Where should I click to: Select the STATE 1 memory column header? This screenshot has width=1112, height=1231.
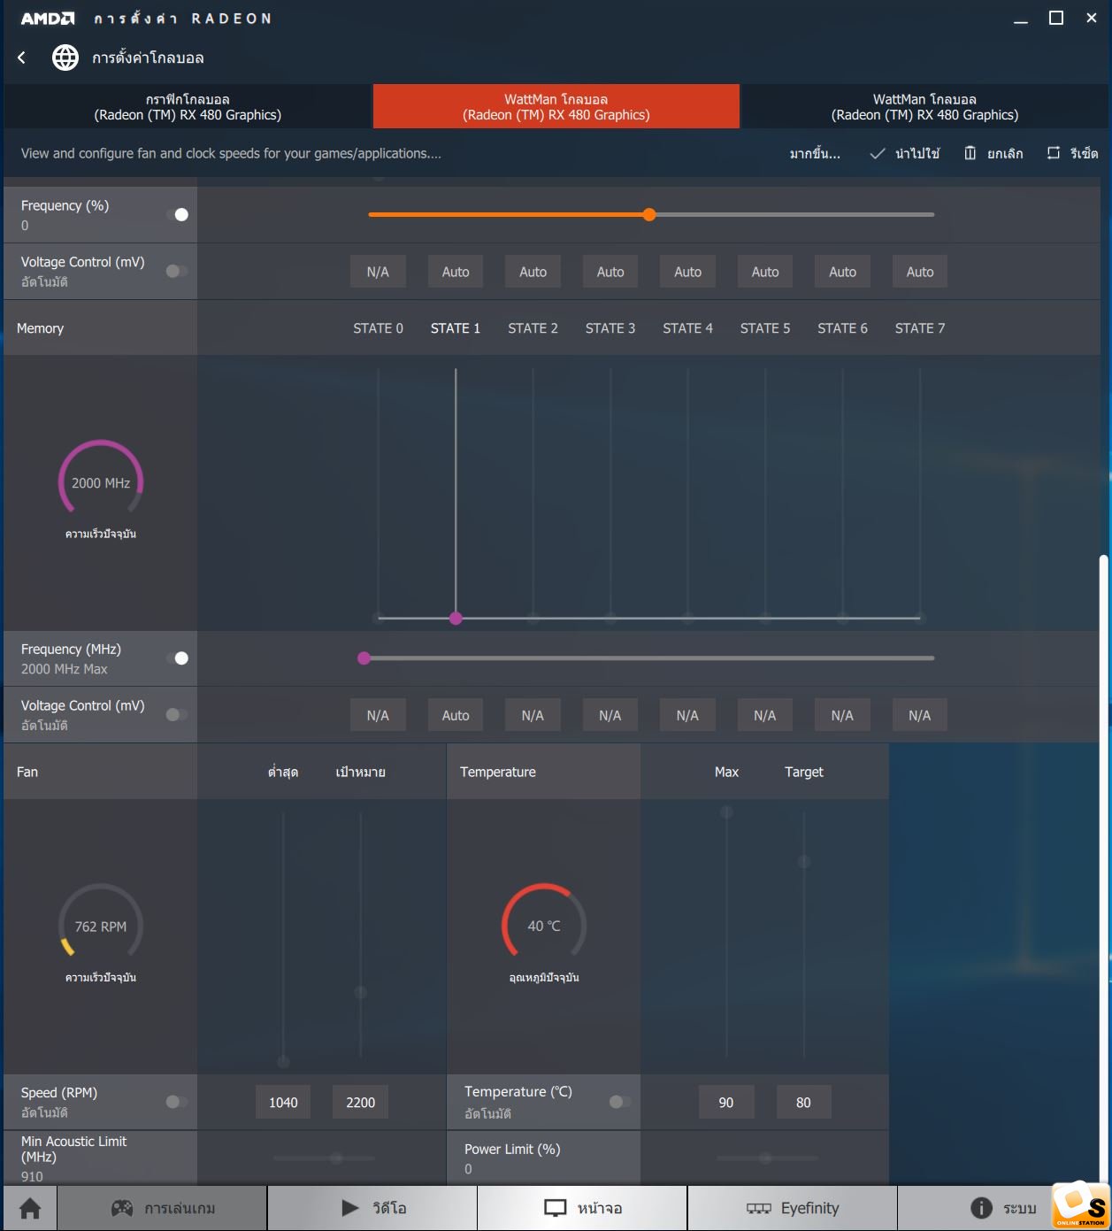pos(456,328)
